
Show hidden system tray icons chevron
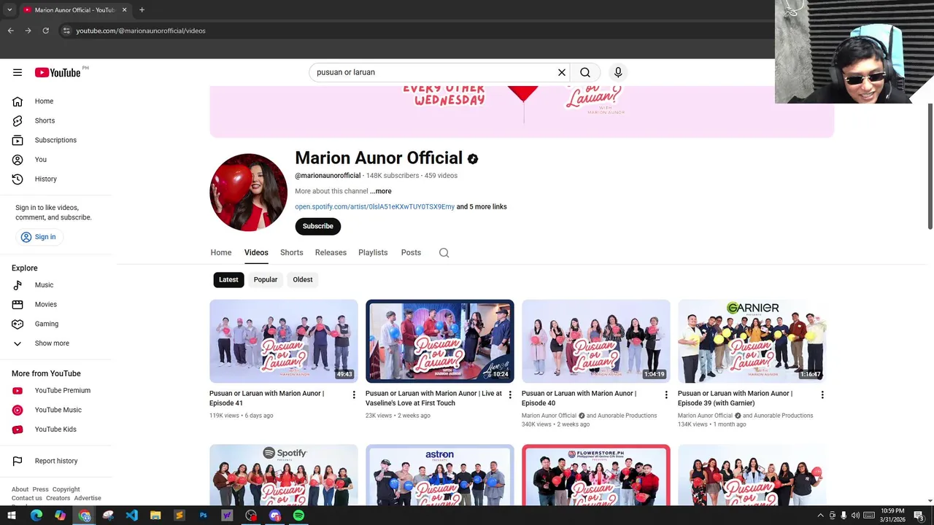pyautogui.click(x=820, y=516)
